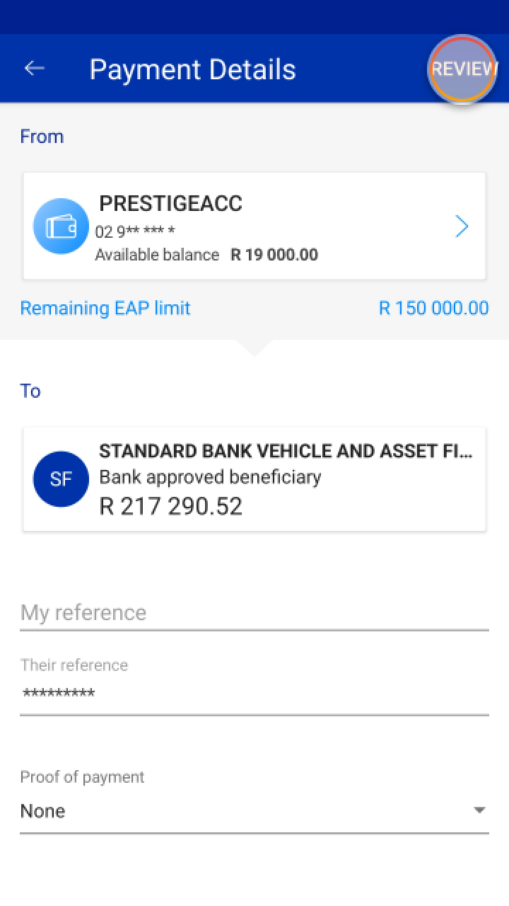The width and height of the screenshot is (509, 906).
Task: Click the R 217 290.52 amount
Action: (x=170, y=506)
